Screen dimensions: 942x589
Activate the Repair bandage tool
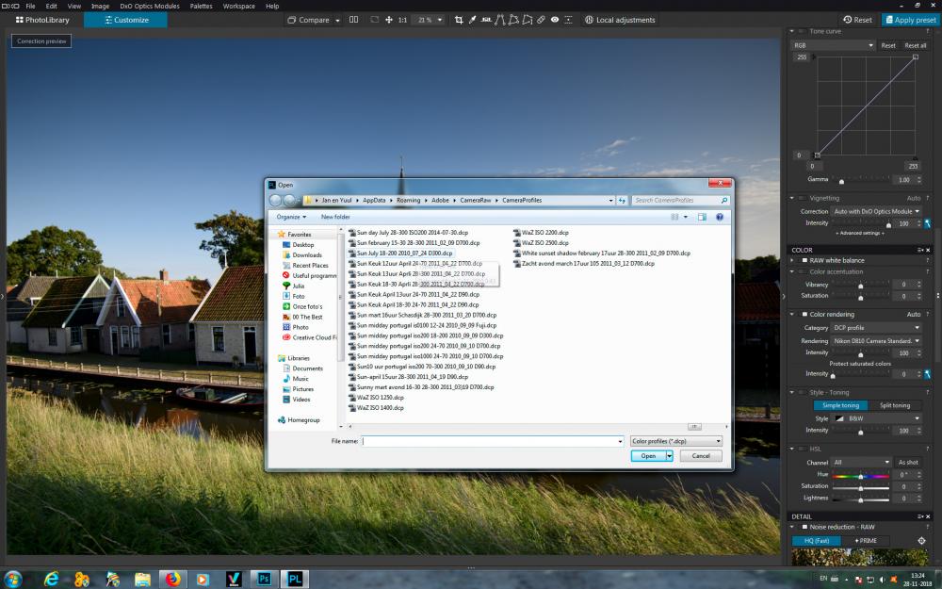click(541, 20)
